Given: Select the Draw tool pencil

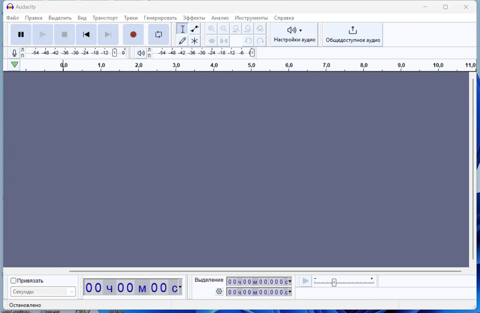Looking at the screenshot, I should 182,41.
